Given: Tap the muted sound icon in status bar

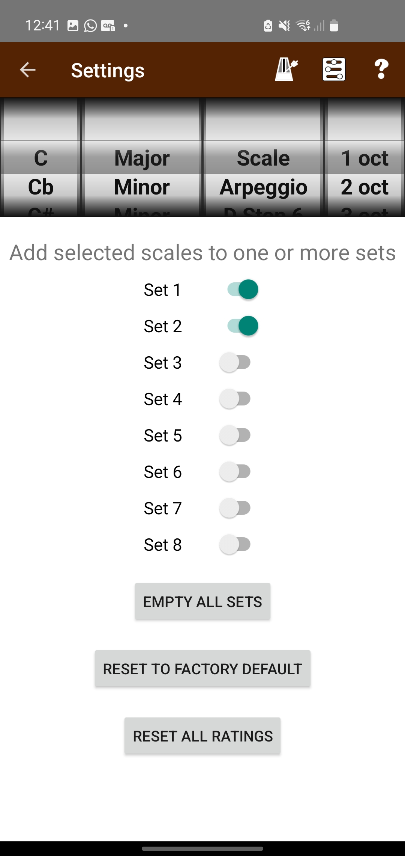Looking at the screenshot, I should pyautogui.click(x=284, y=26).
